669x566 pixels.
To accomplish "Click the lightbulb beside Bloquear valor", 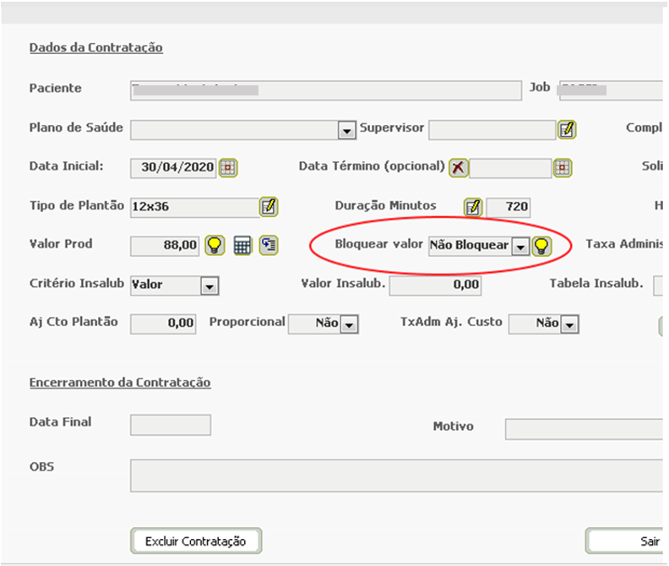I will (x=541, y=246).
